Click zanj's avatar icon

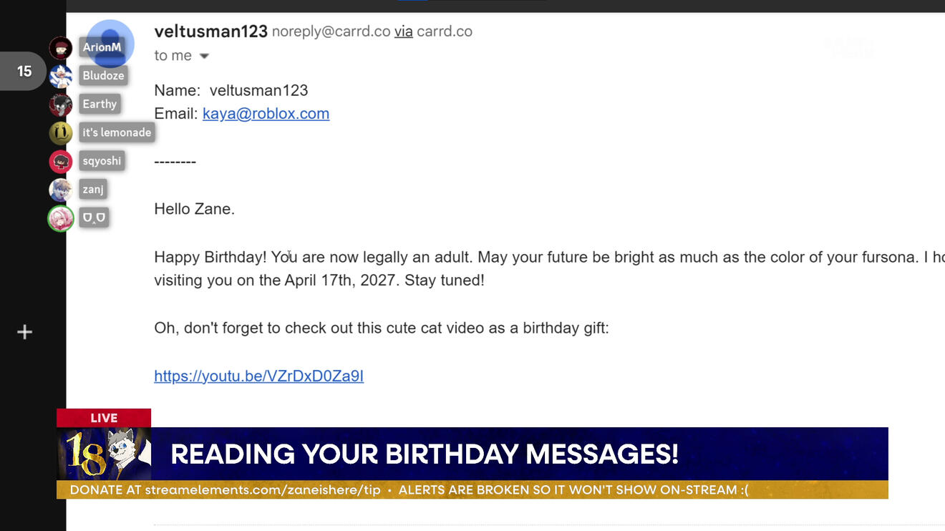pyautogui.click(x=61, y=190)
